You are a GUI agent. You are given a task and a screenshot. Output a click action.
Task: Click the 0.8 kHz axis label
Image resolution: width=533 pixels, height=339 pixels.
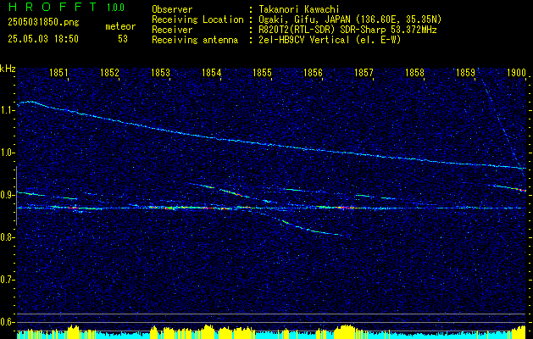click(x=7, y=237)
